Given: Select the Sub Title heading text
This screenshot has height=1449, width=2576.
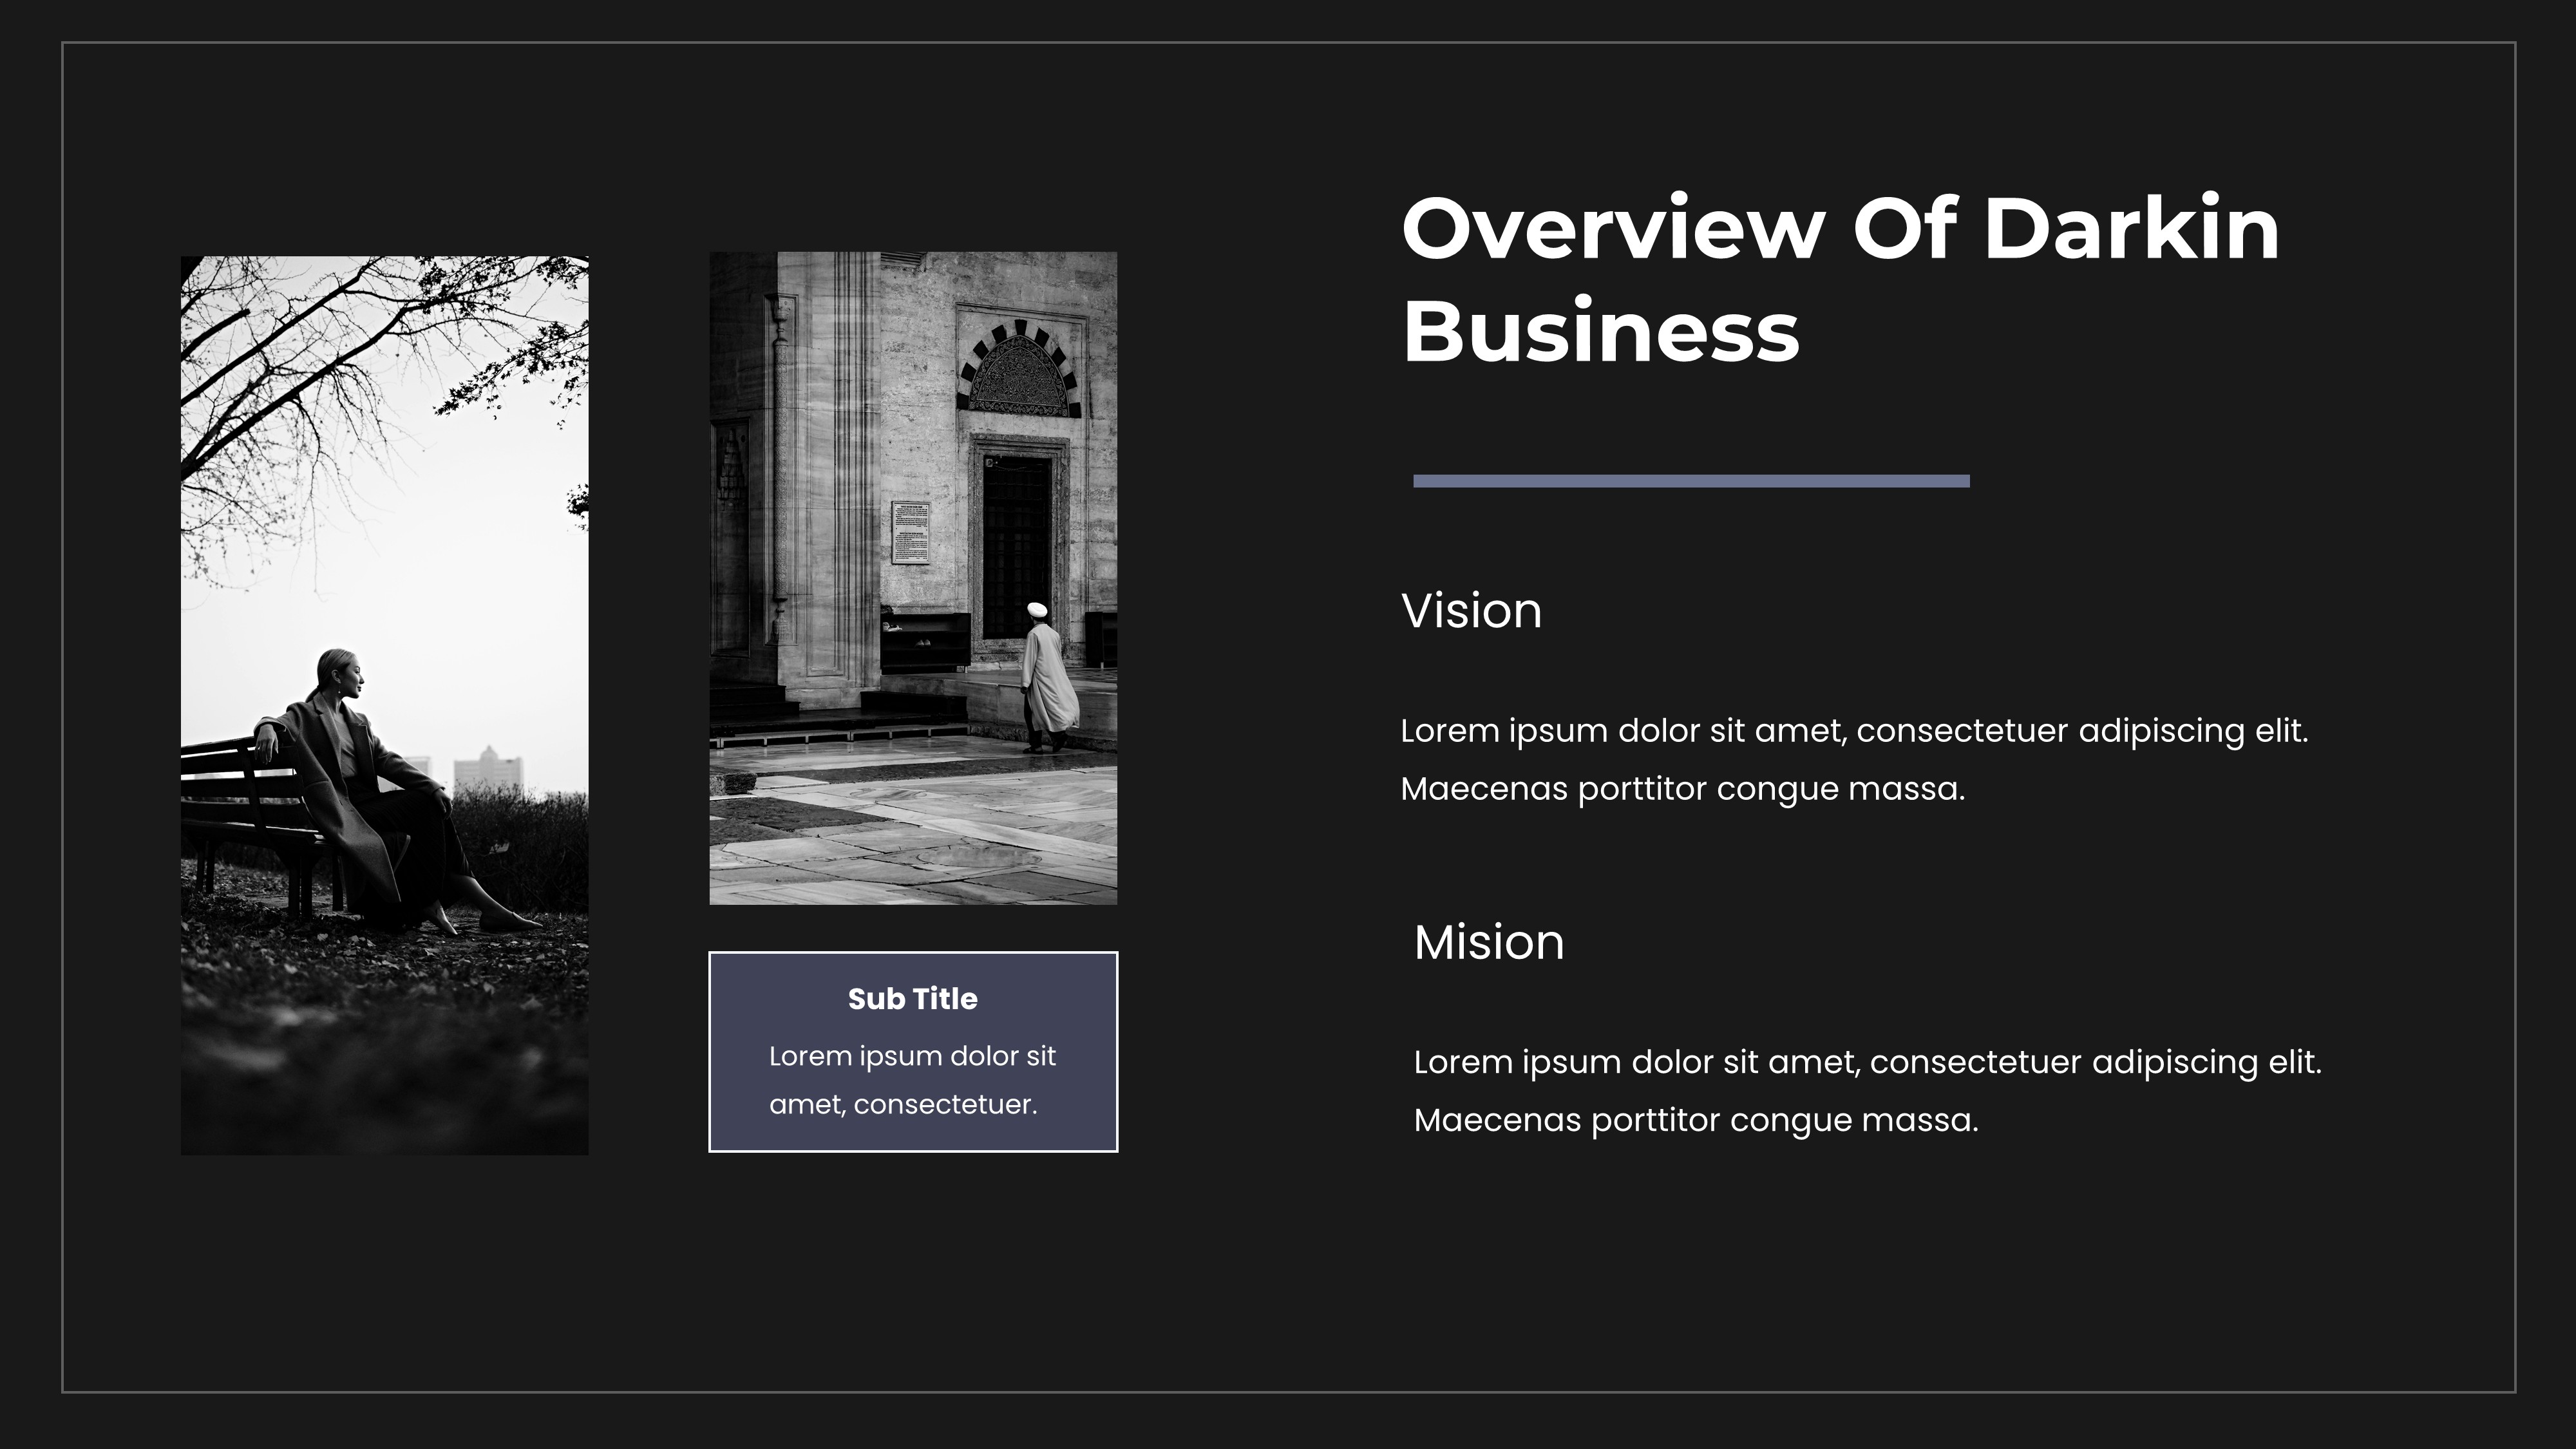Looking at the screenshot, I should (912, 998).
